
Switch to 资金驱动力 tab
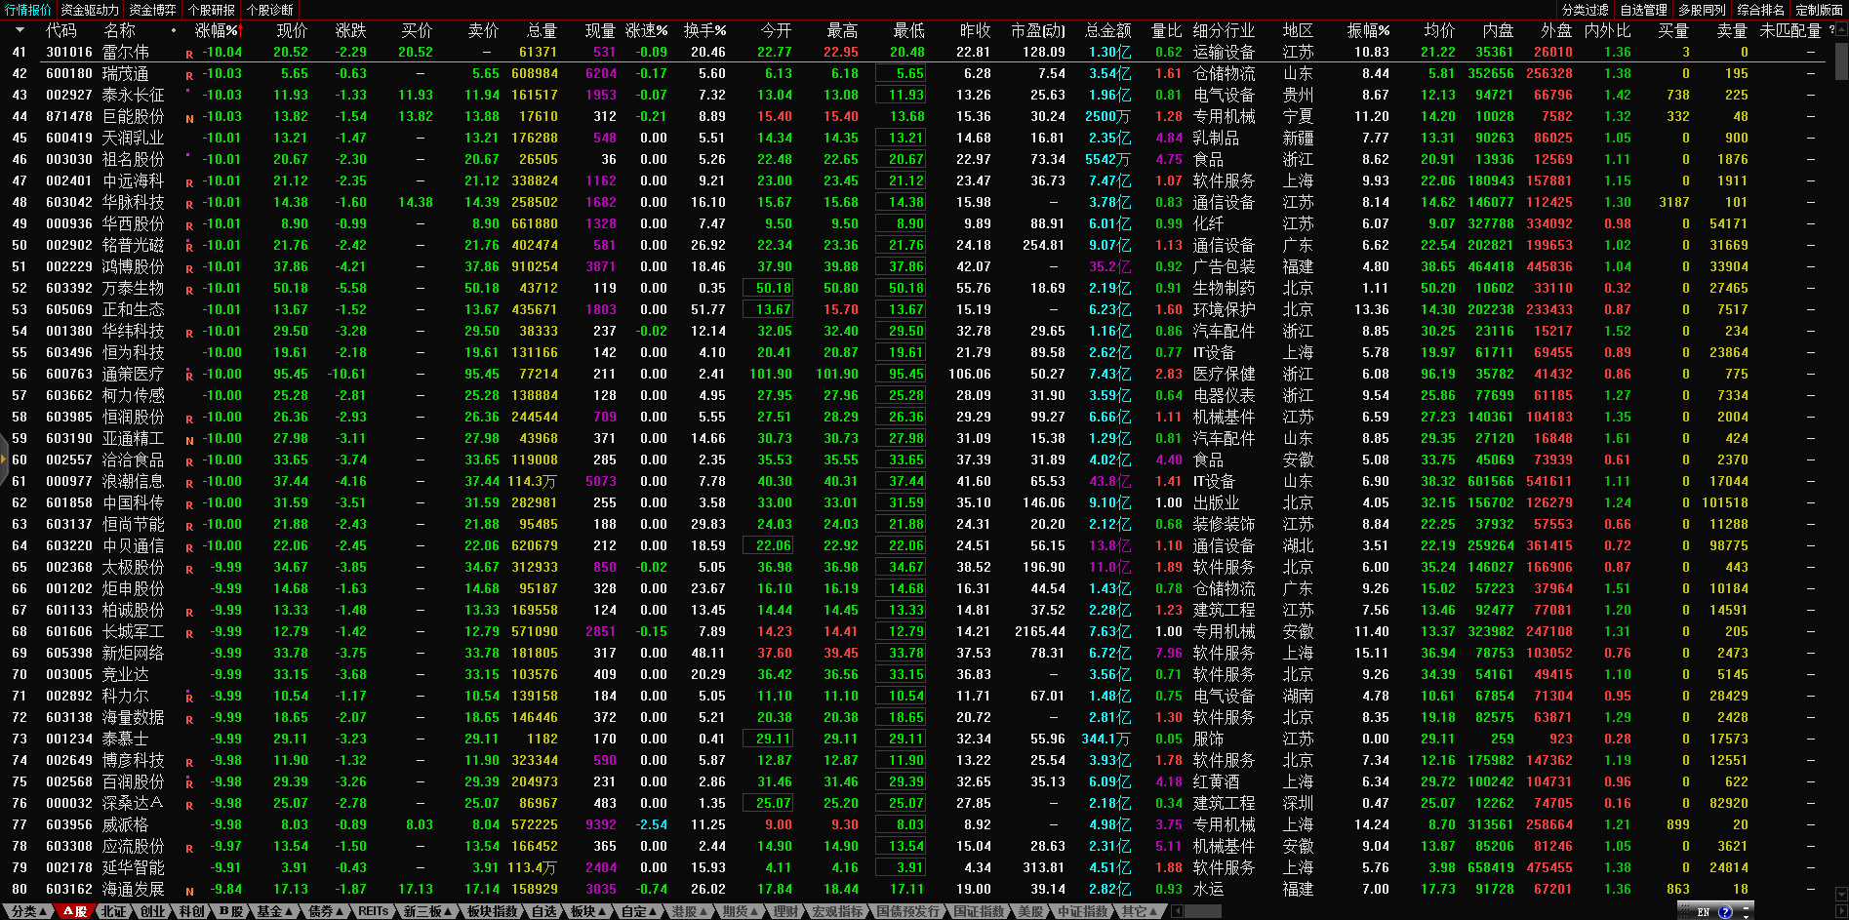90,10
